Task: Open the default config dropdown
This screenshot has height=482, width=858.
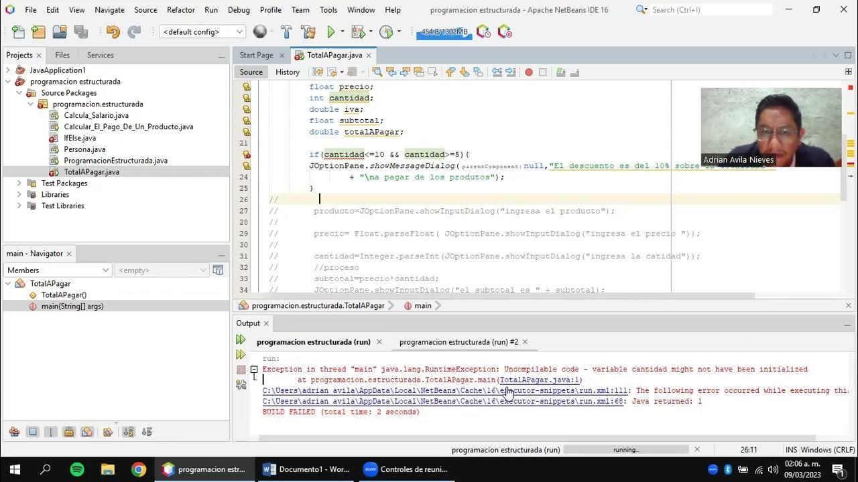Action: [202, 31]
